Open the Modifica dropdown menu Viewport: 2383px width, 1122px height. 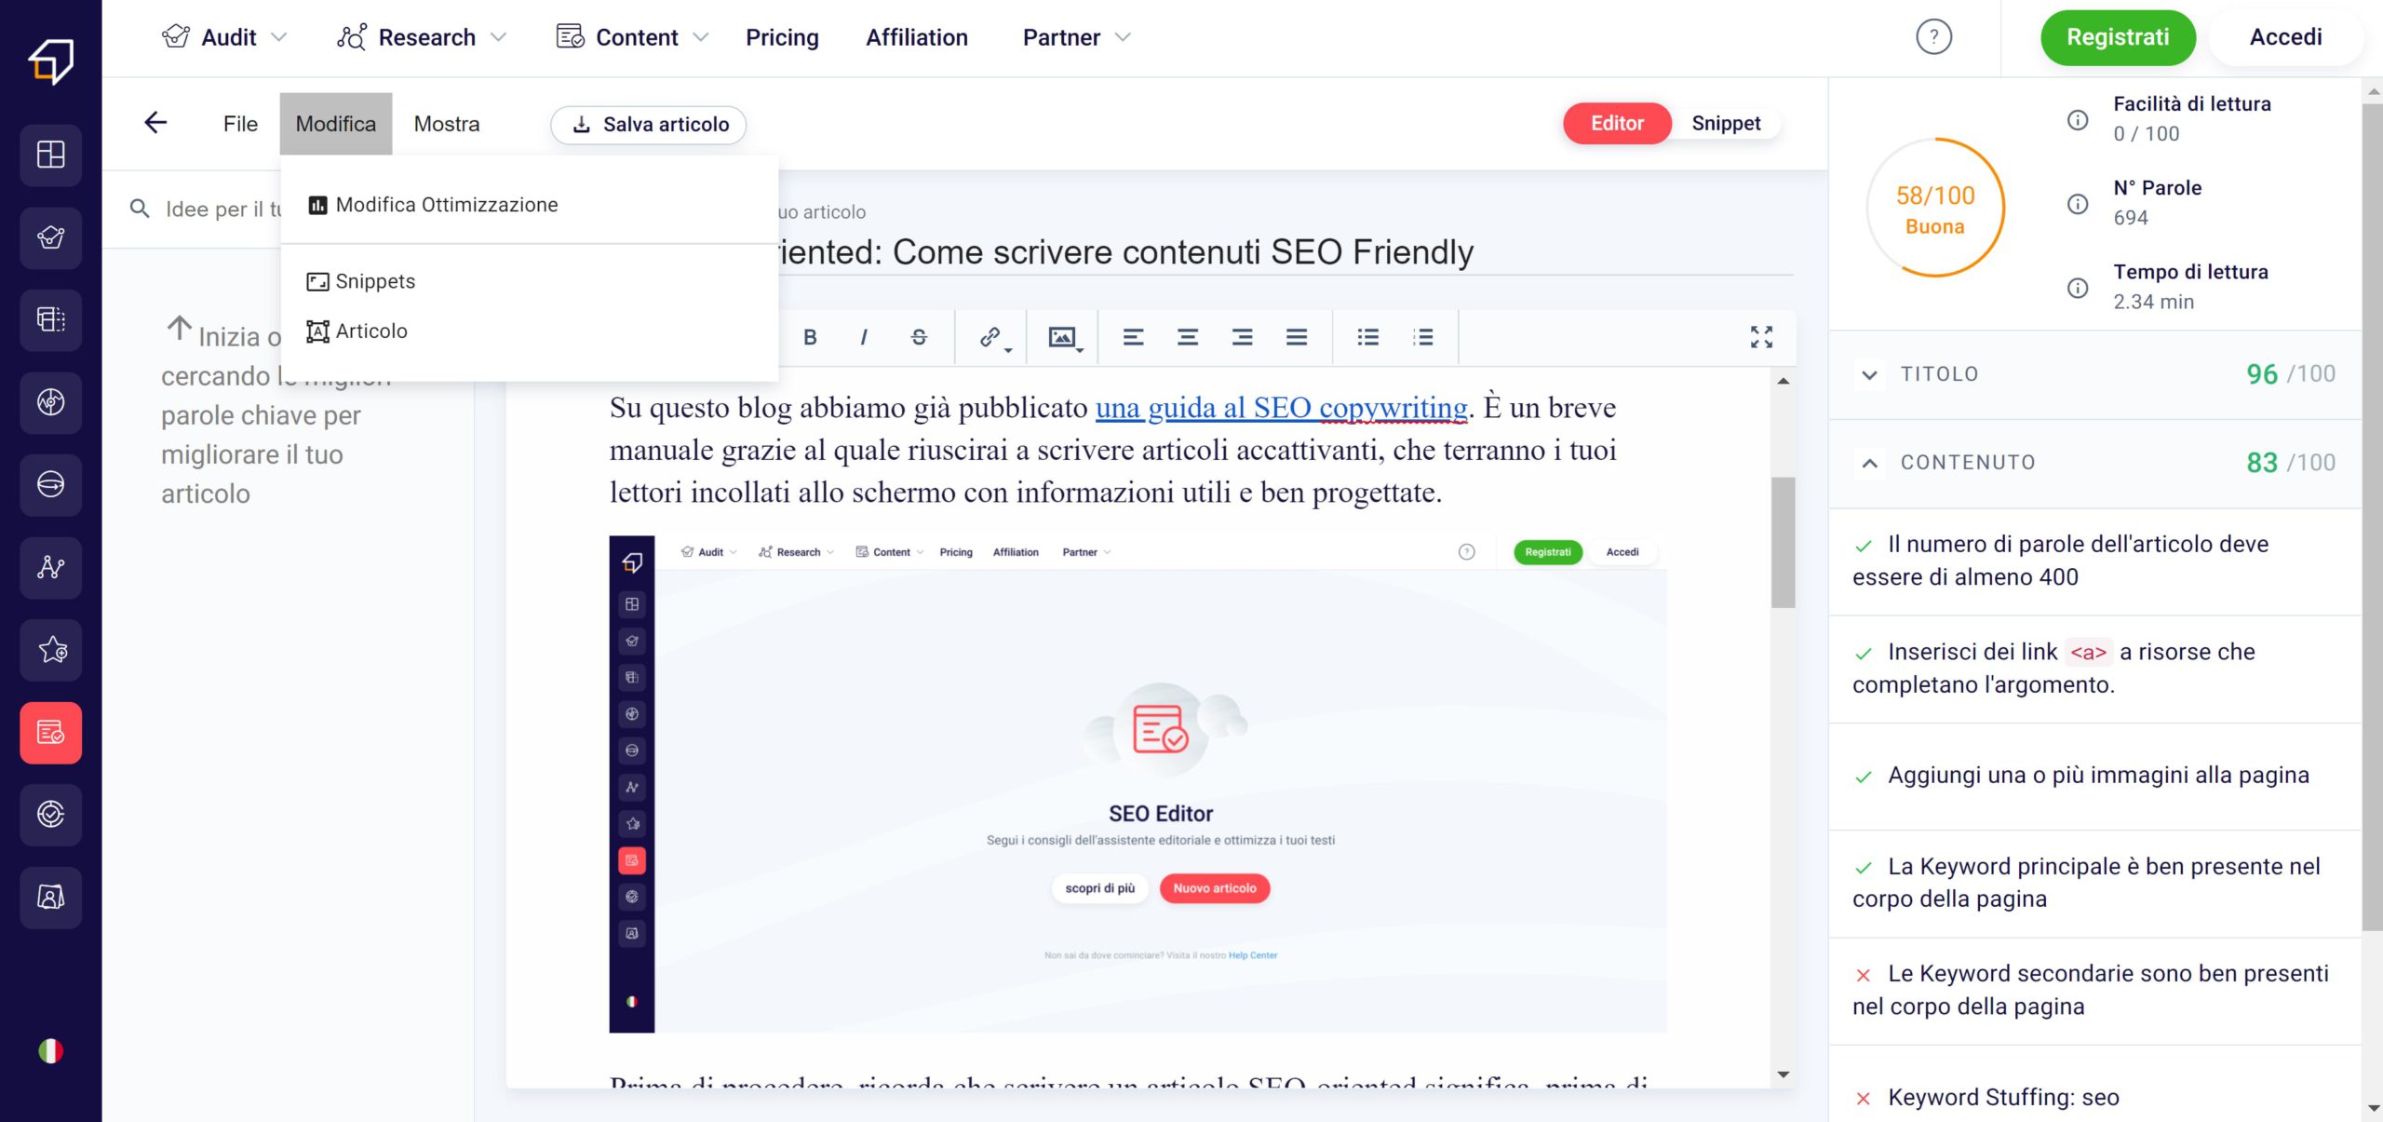point(334,123)
